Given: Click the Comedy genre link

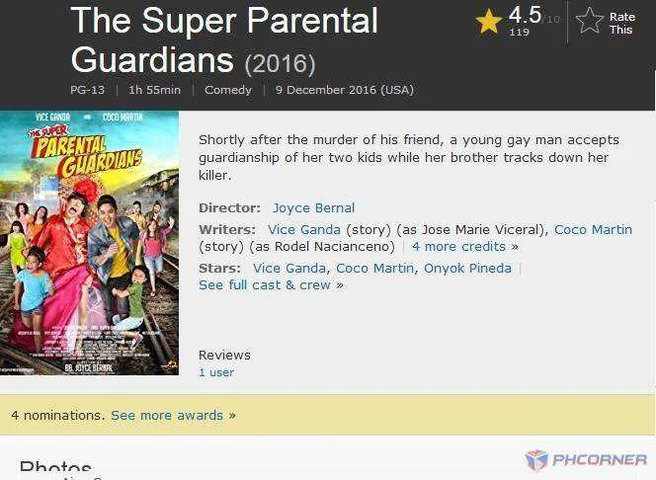Looking at the screenshot, I should (228, 90).
